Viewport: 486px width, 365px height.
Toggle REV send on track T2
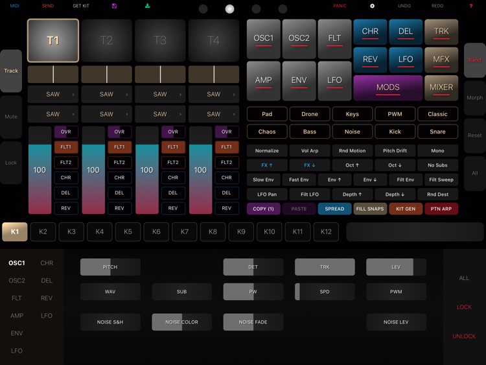pyautogui.click(x=119, y=208)
